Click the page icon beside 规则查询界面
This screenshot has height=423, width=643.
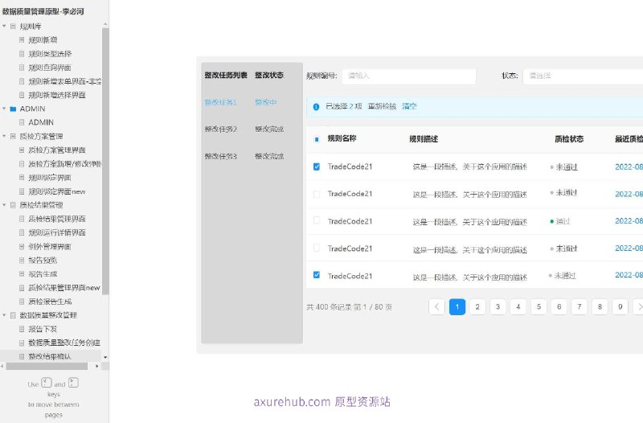pyautogui.click(x=22, y=68)
